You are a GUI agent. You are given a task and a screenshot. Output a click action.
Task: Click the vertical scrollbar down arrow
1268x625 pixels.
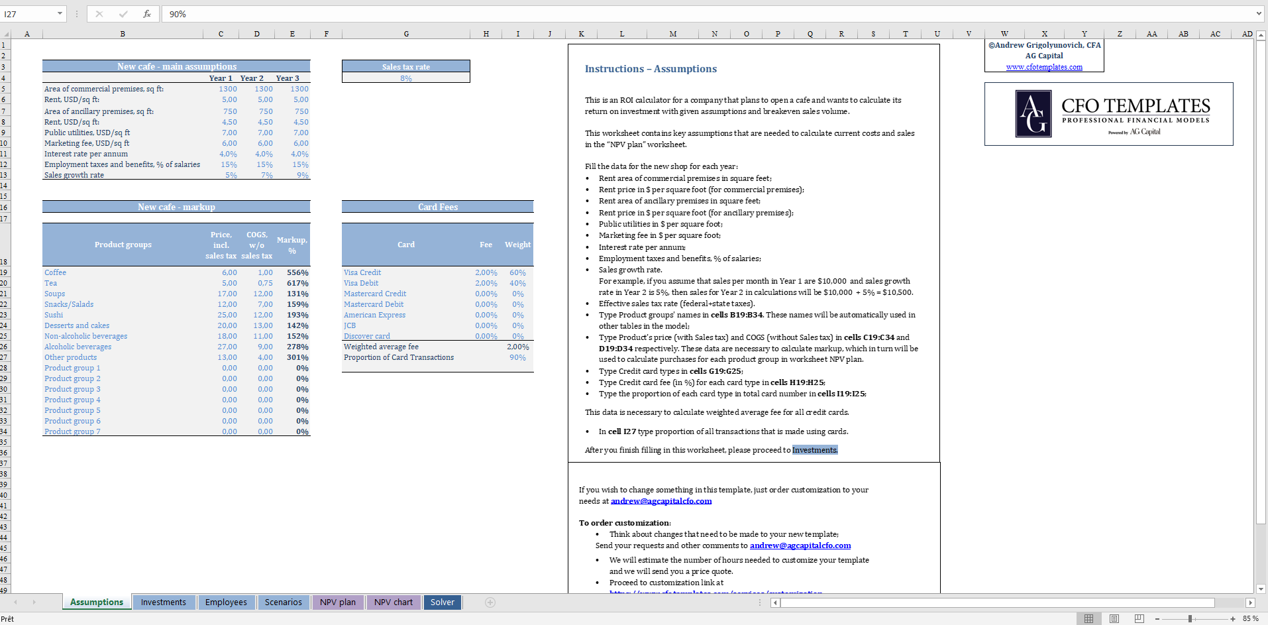[x=1261, y=589]
